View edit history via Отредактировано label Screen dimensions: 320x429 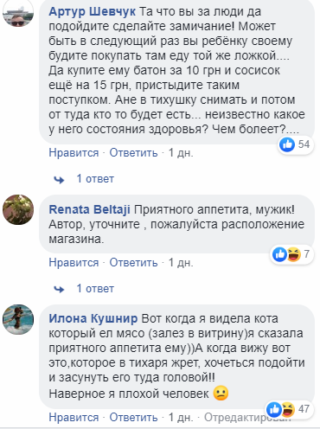(x=247, y=417)
